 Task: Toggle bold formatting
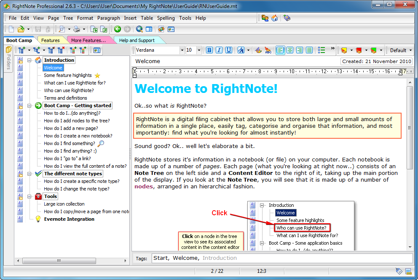tap(209, 50)
